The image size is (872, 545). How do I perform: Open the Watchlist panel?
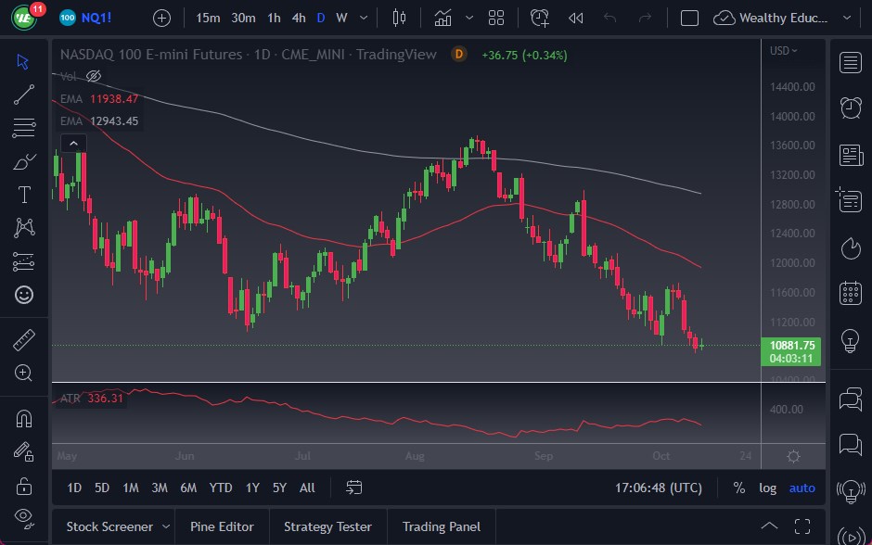pos(850,63)
